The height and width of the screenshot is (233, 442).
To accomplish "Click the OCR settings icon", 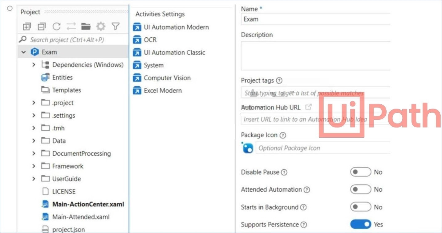I will click(137, 40).
